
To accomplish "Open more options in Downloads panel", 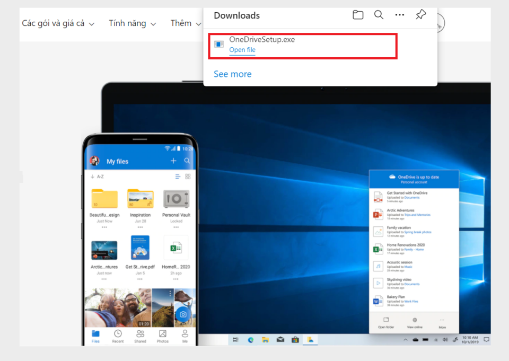I will click(400, 15).
